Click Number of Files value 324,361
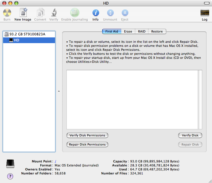Viewport: 212px width, 183px height. click(137, 173)
